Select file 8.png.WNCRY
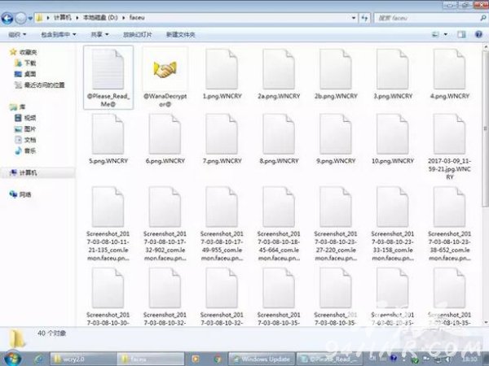The image size is (489, 366). 279,139
